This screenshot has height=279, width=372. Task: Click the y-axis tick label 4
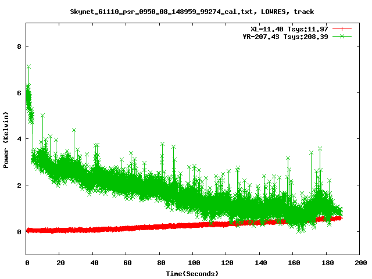[19, 139]
